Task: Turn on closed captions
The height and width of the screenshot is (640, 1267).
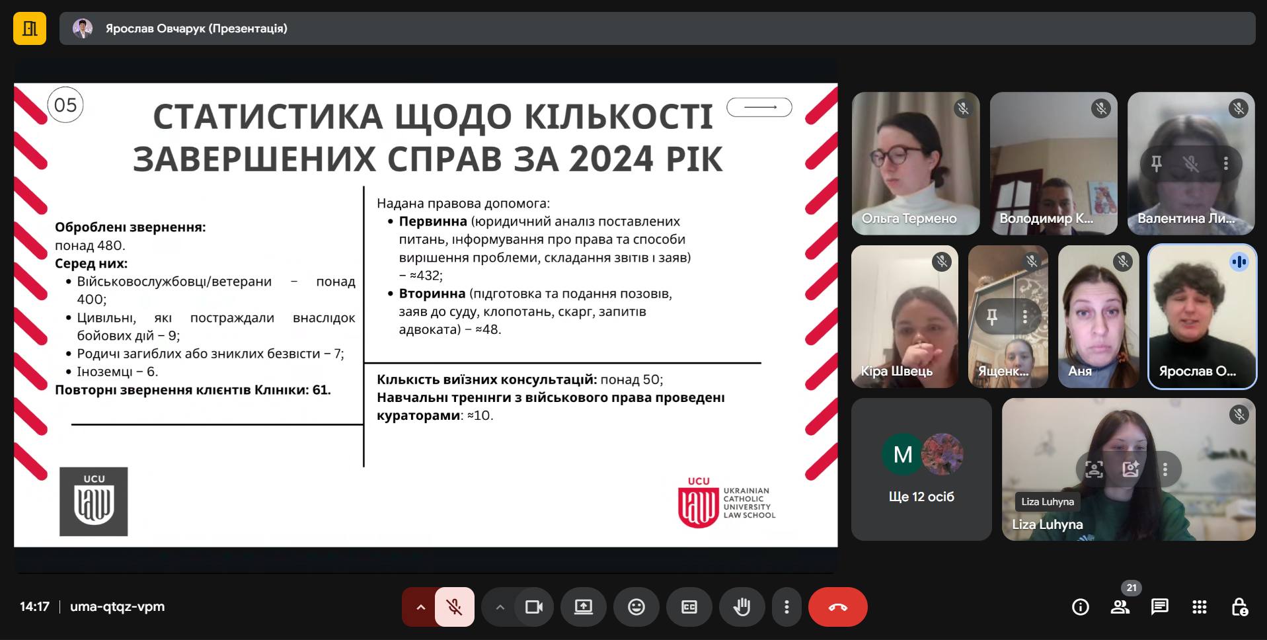Action: click(x=689, y=607)
